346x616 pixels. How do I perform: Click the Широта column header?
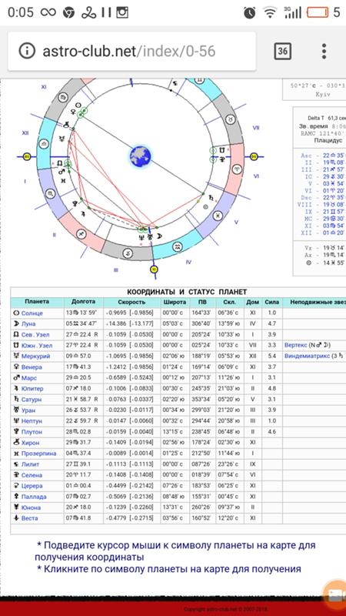pyautogui.click(x=174, y=302)
